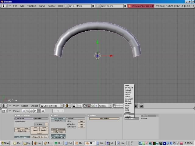The height and width of the screenshot is (146, 195).
Task: Click the Mat 0 material index stepper
Action: point(40,124)
